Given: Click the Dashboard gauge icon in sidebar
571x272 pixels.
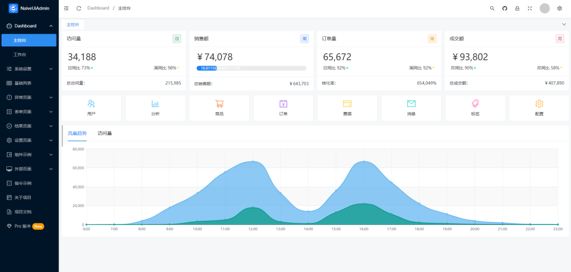Looking at the screenshot, I should 10,26.
